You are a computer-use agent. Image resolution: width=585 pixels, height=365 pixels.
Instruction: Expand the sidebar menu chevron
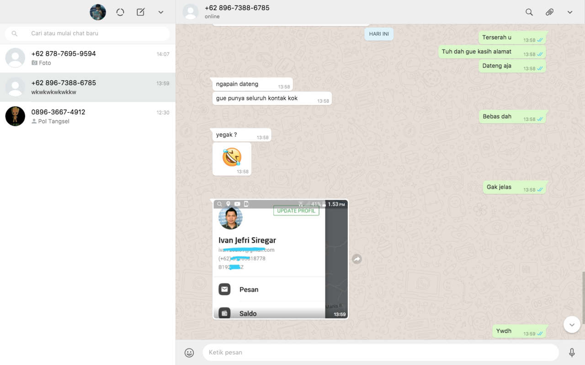(161, 12)
